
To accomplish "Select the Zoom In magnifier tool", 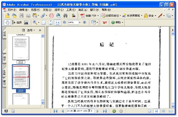I will pyautogui.click(x=35, y=22).
